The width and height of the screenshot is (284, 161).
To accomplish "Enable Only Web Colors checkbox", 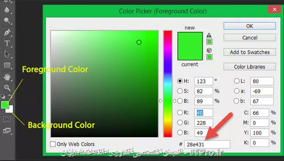I will [53, 144].
